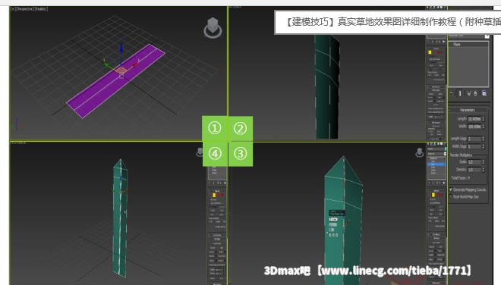Click the Width value field
The width and height of the screenshot is (501, 285).
coord(474,127)
